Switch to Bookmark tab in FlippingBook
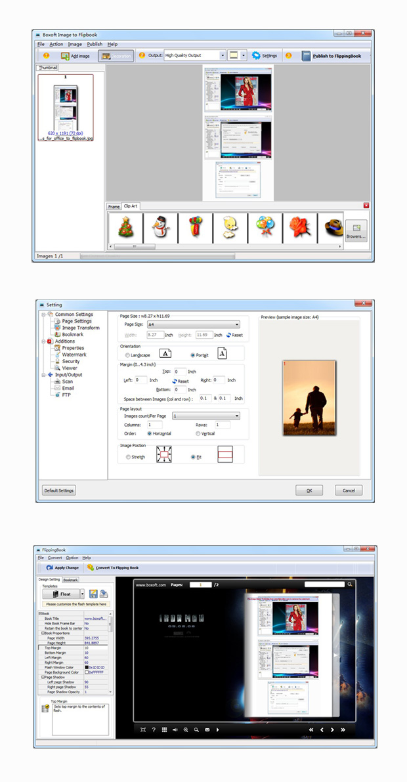 click(x=70, y=580)
